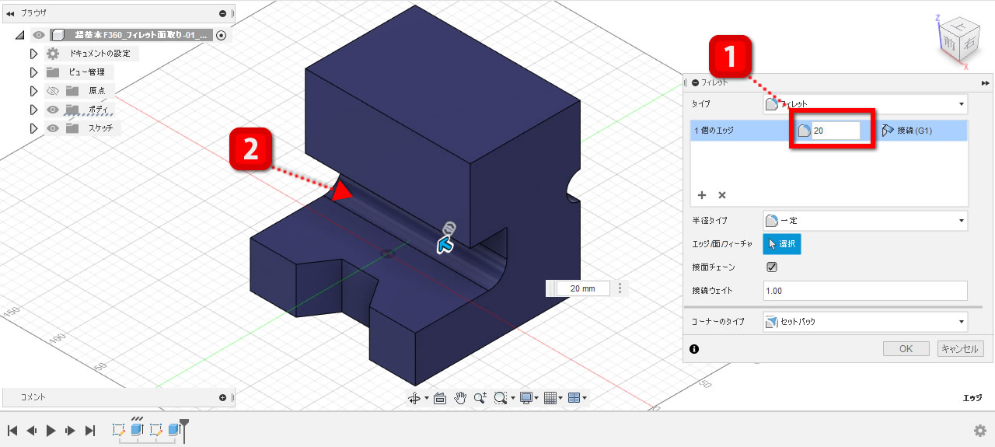995x447 pixels.
Task: Select the 1 個のエッジ row
Action: (x=829, y=131)
